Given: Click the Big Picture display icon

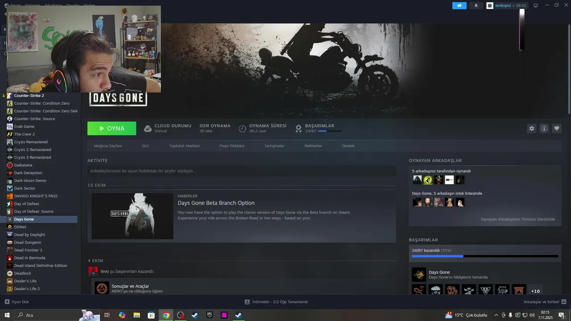Looking at the screenshot, I should pos(535,5).
